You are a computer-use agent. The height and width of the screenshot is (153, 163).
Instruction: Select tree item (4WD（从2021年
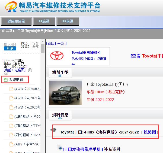27,98
